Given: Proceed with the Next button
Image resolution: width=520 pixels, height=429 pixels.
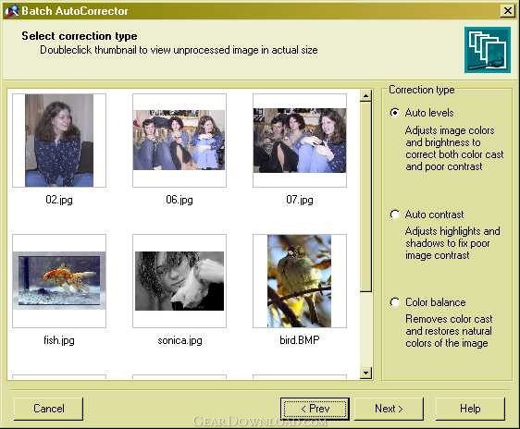Looking at the screenshot, I should click(389, 409).
